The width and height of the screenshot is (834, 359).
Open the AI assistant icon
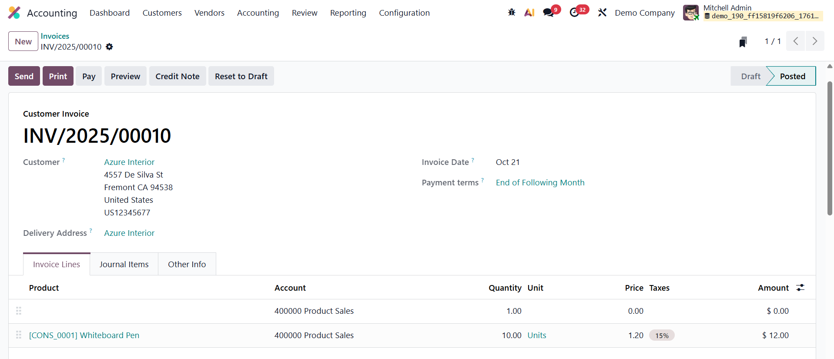point(529,13)
